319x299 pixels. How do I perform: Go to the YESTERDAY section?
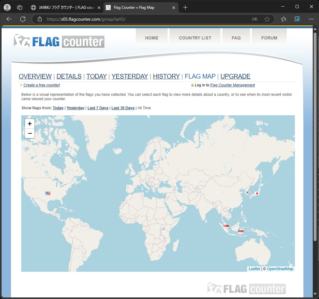pos(130,76)
